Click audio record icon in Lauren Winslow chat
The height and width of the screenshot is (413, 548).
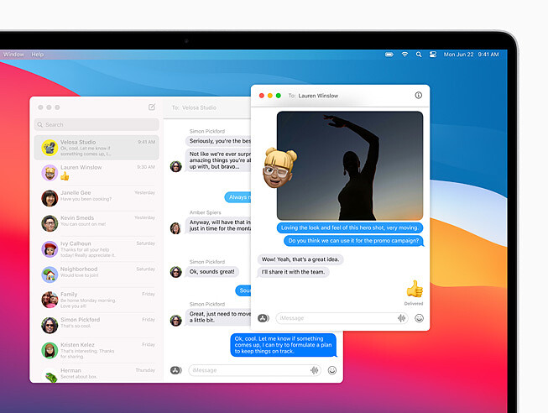point(401,318)
